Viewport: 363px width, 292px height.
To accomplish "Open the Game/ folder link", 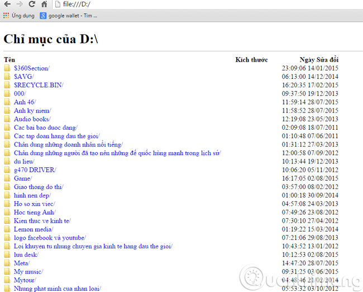I will point(23,178).
